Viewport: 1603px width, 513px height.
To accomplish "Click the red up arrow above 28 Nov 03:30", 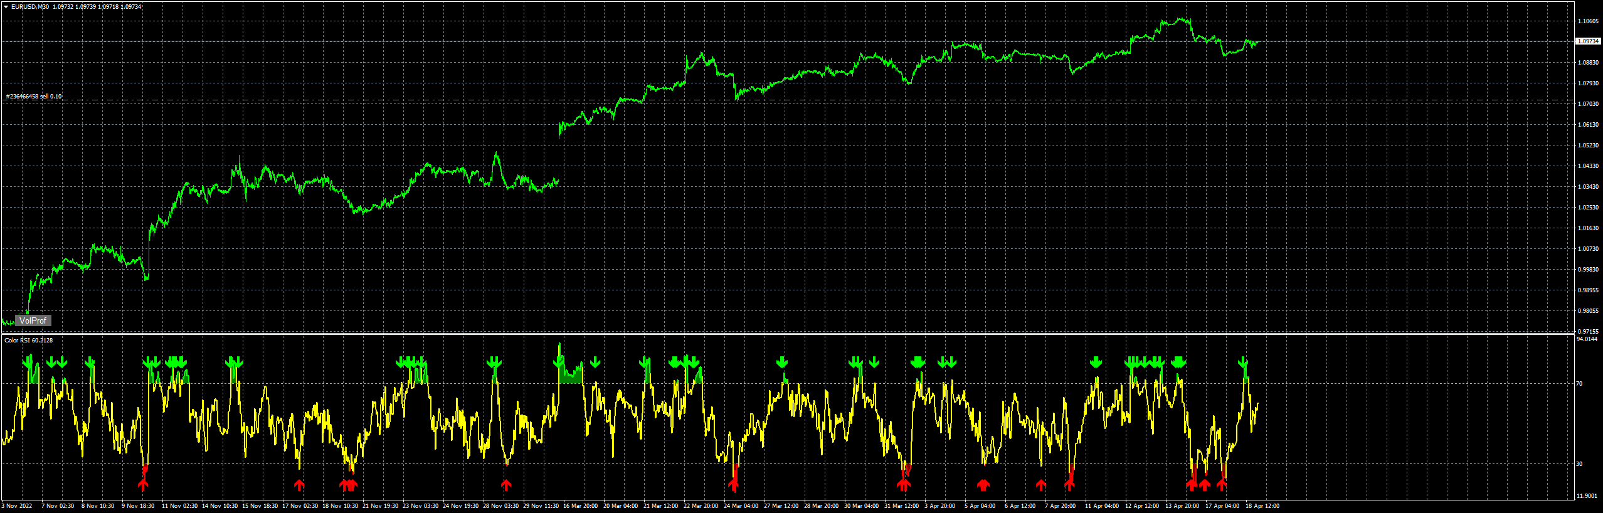I will click(506, 484).
